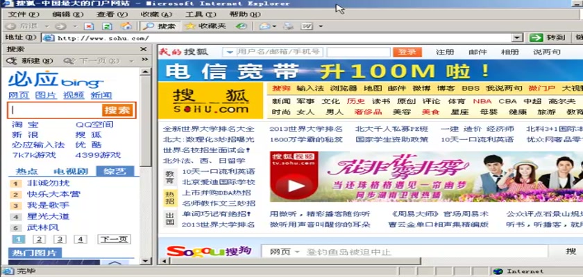
Task: Click 下一页 pagination button
Action: pos(114,239)
